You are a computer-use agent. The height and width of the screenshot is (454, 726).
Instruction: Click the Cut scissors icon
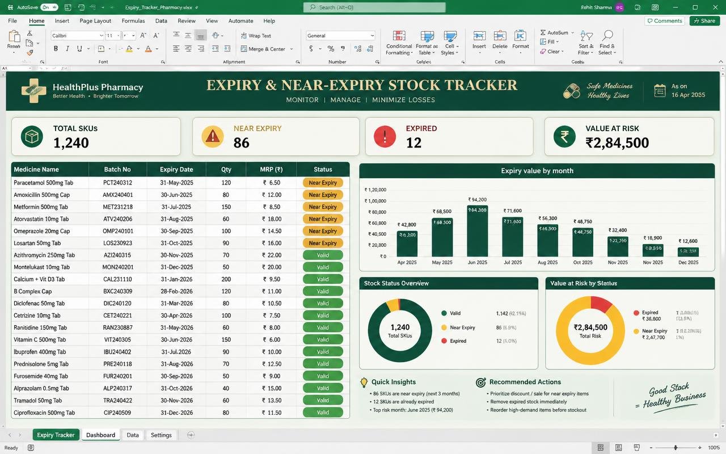tap(30, 34)
